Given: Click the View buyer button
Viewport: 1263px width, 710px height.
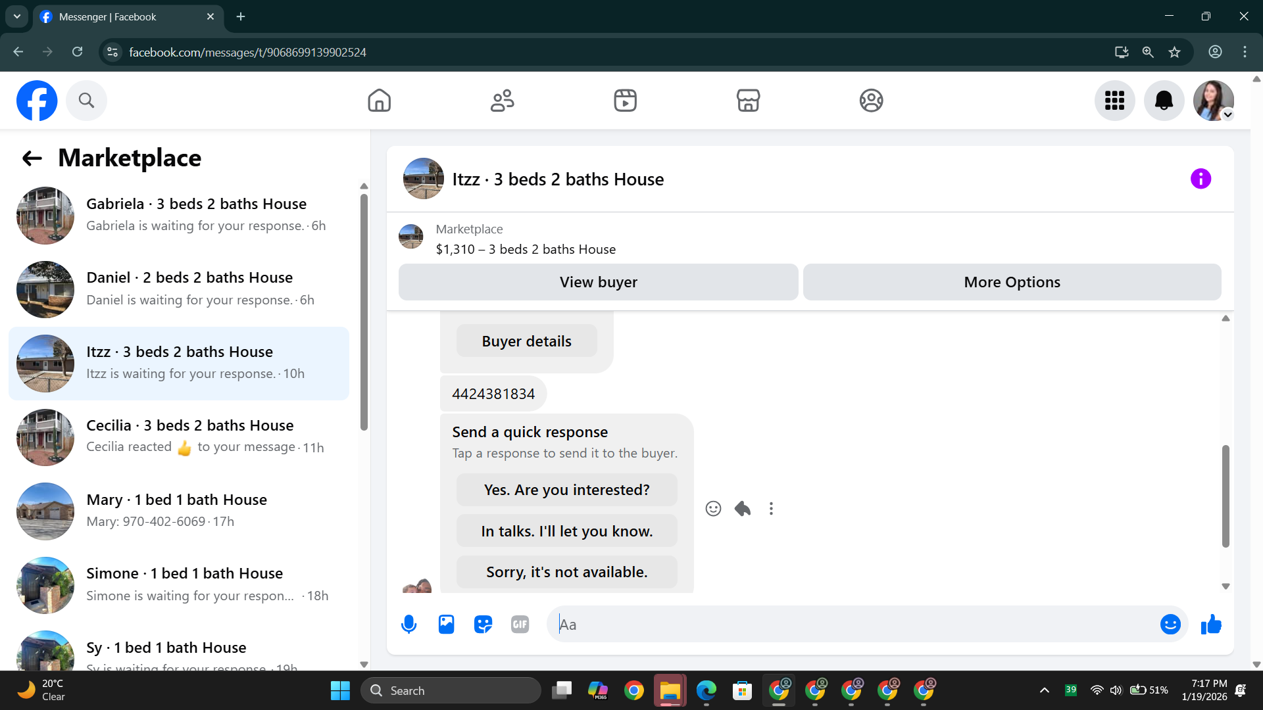Looking at the screenshot, I should 598,282.
